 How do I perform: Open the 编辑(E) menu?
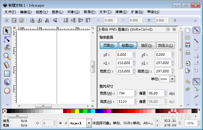(x=26, y=12)
